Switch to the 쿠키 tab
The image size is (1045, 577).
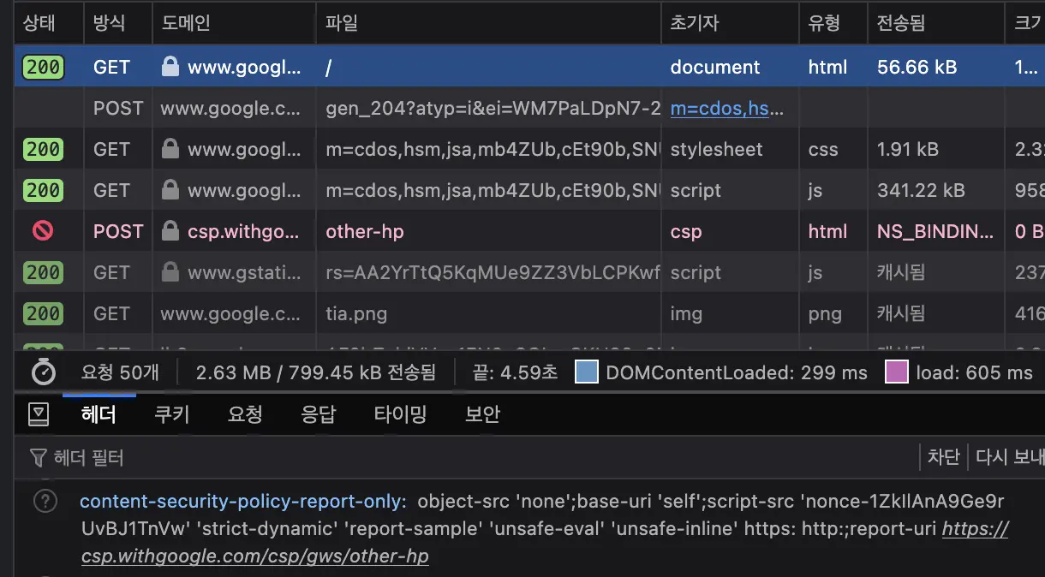(x=171, y=414)
